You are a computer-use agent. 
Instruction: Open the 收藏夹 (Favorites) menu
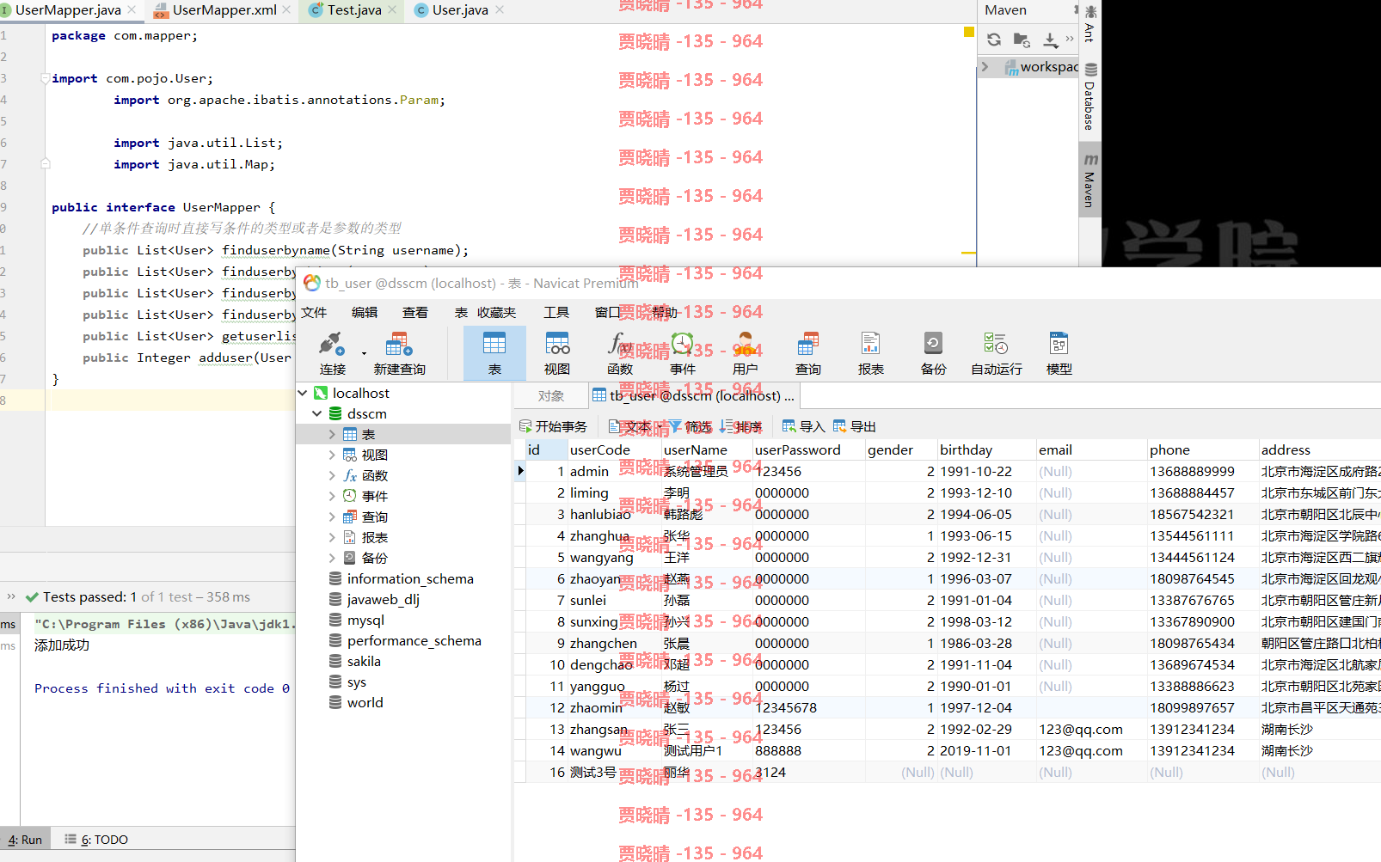[x=496, y=312]
